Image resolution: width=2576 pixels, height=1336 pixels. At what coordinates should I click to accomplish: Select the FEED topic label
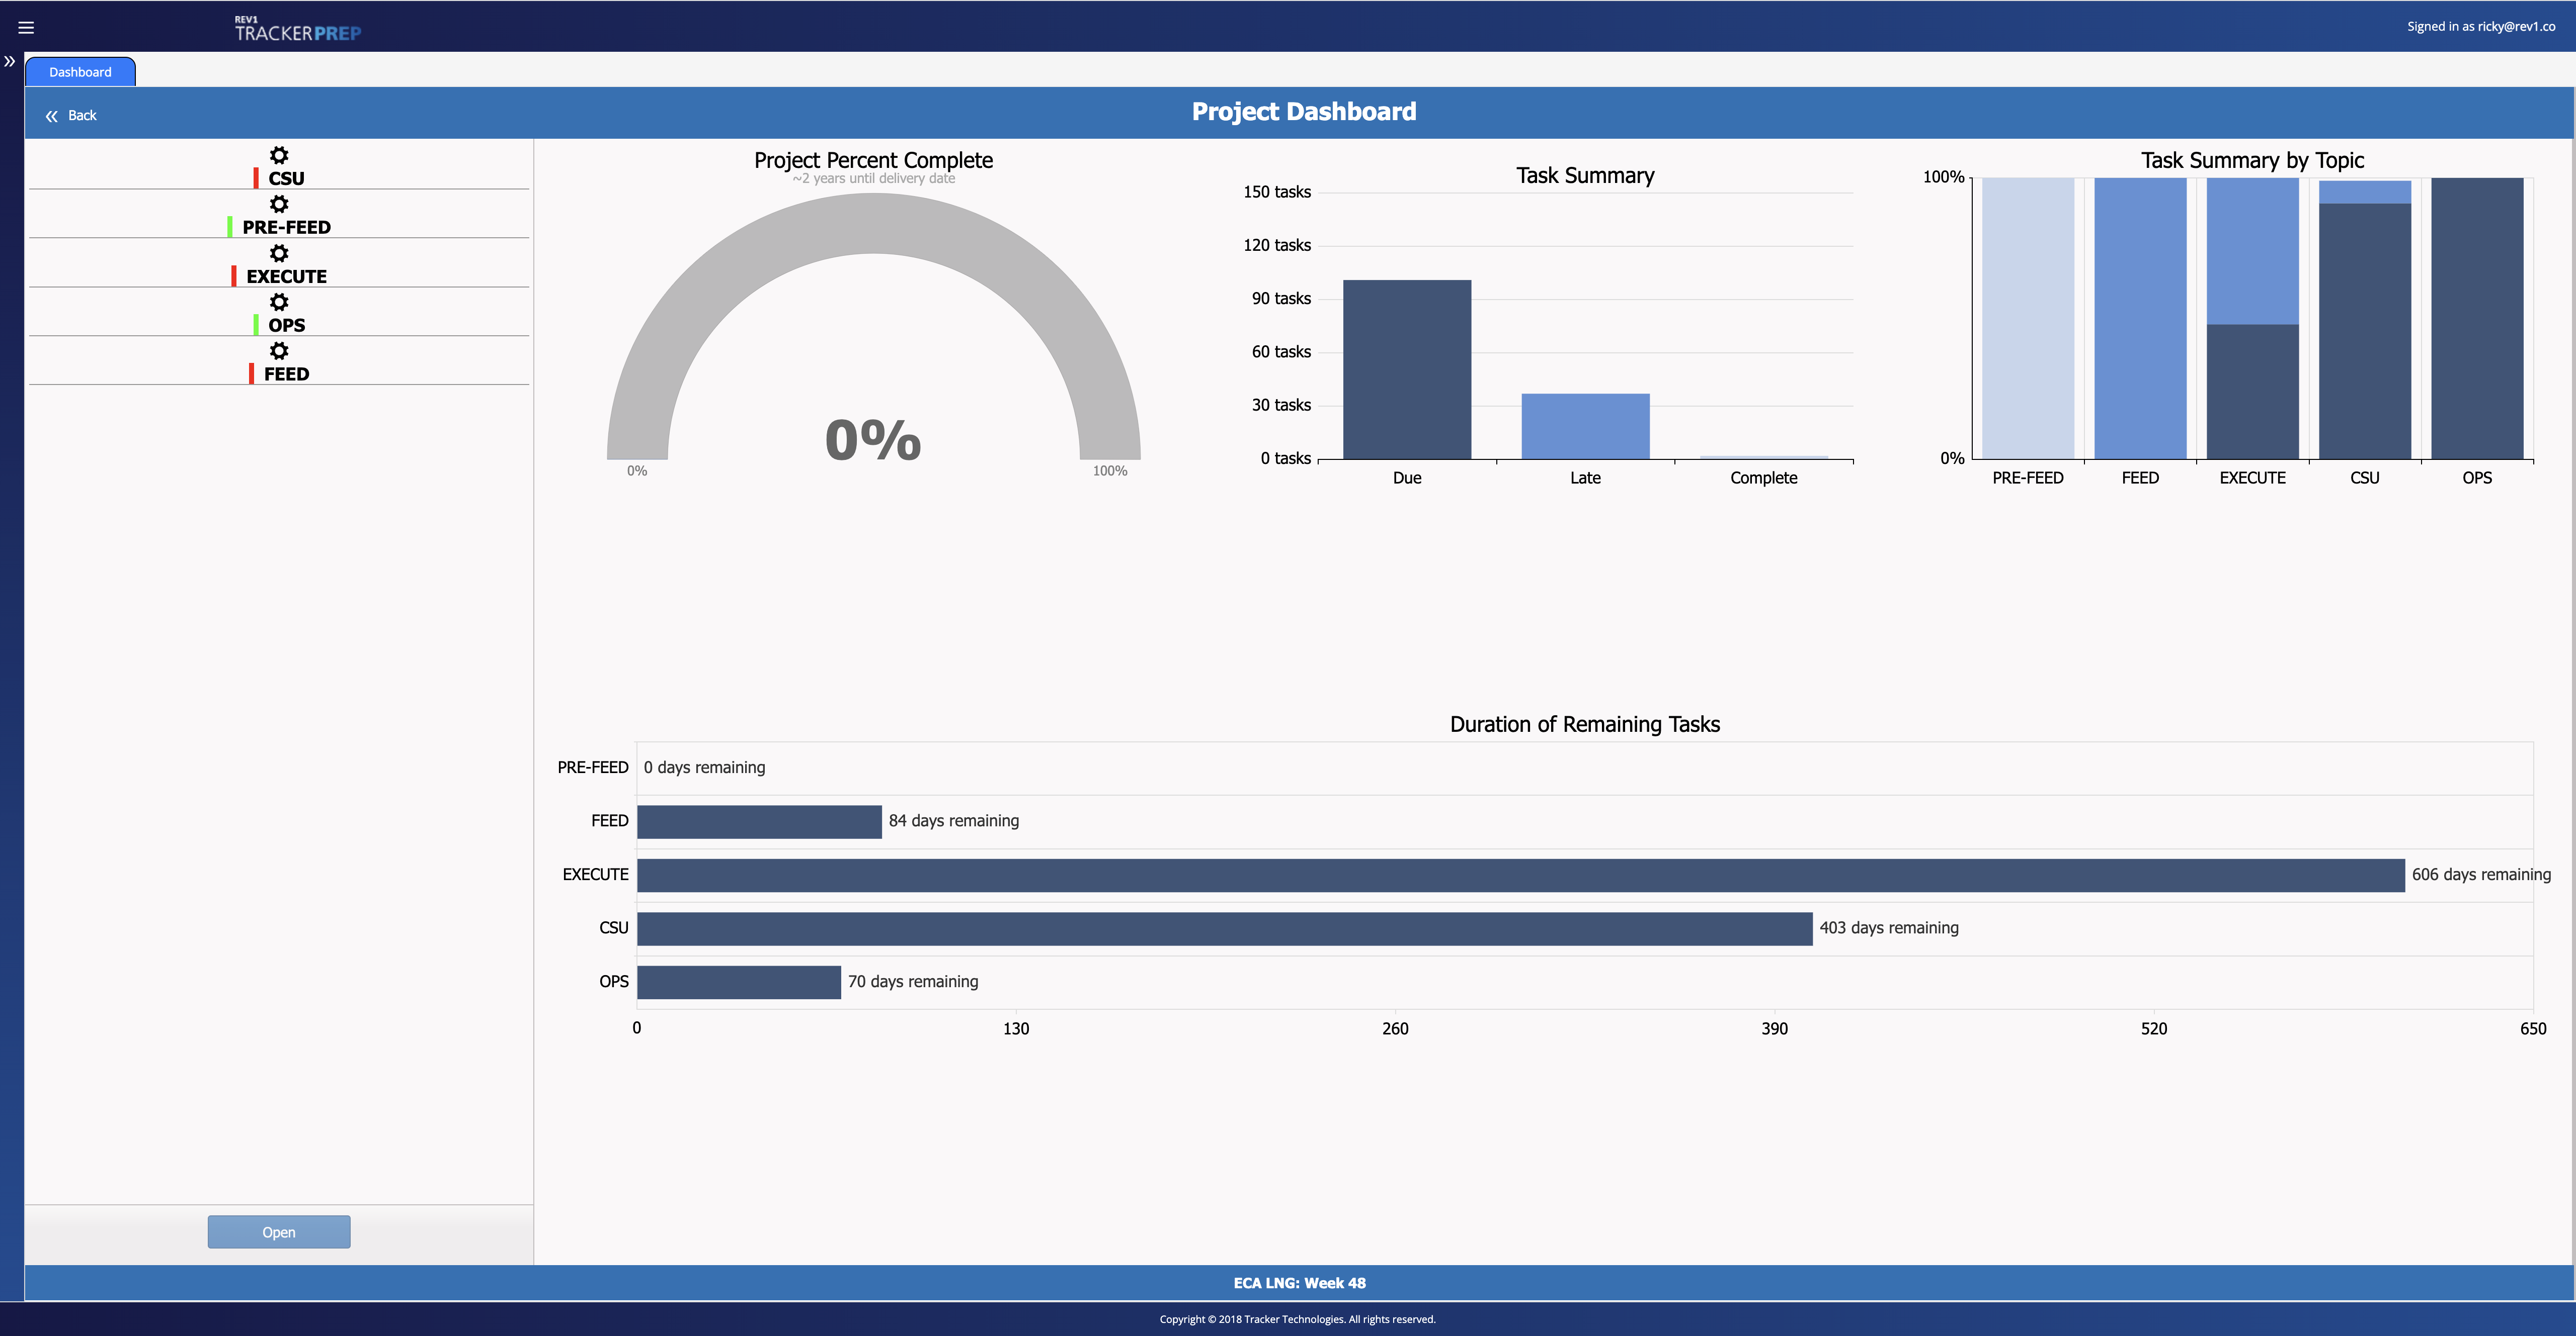(x=286, y=375)
